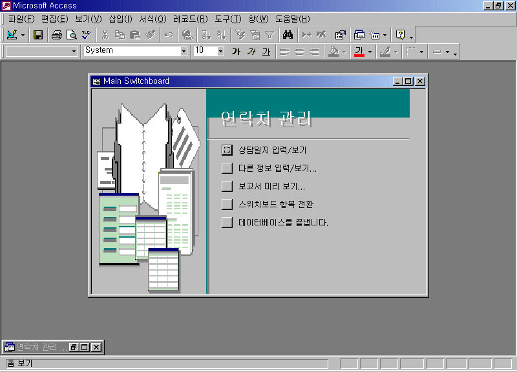The height and width of the screenshot is (372, 517).
Task: Sort descending with the toolbar icon
Action: [221, 35]
